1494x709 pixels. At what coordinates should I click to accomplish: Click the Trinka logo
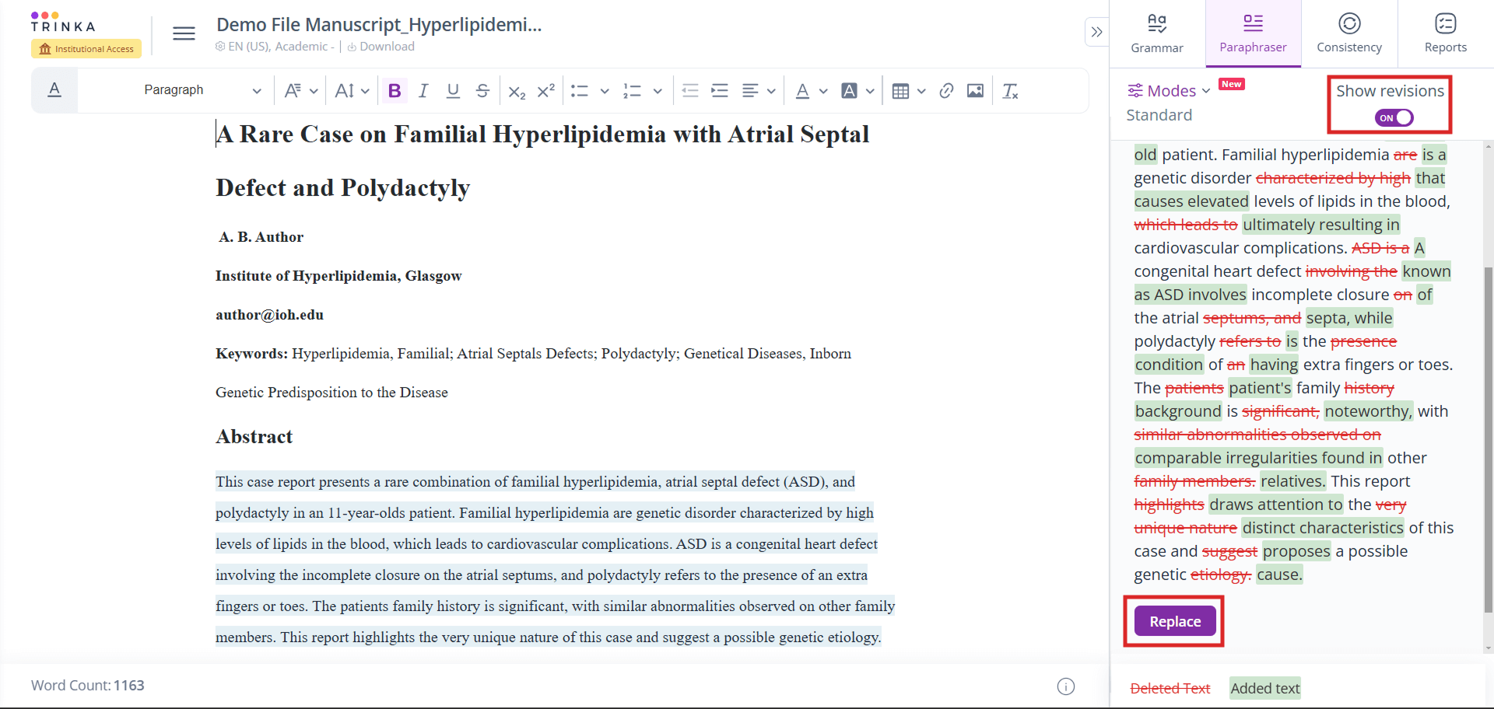pyautogui.click(x=63, y=23)
